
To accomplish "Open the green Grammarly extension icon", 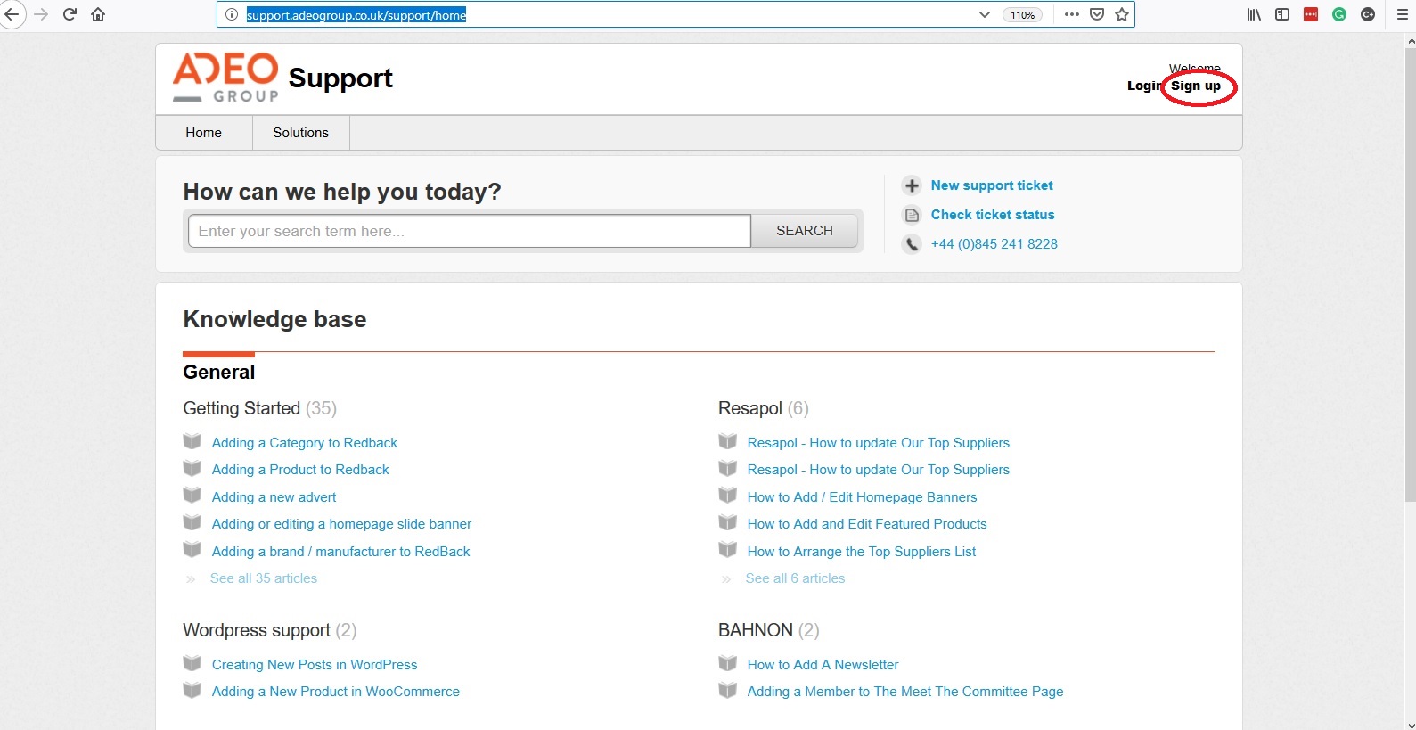I will click(1339, 14).
